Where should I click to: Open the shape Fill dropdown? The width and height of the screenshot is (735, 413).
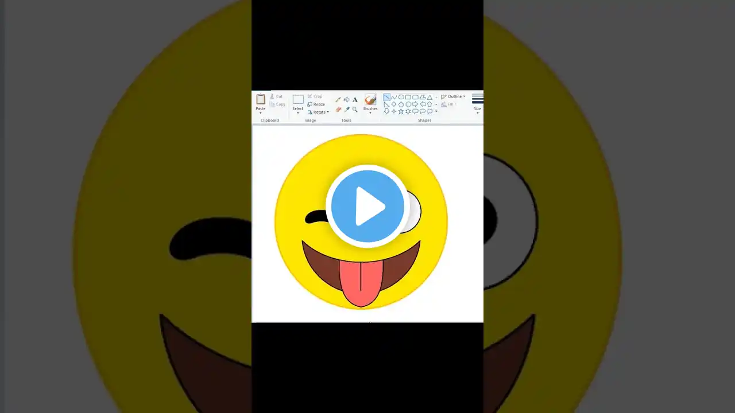pyautogui.click(x=448, y=104)
